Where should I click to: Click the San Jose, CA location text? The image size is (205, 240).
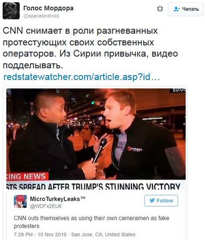click(x=103, y=234)
